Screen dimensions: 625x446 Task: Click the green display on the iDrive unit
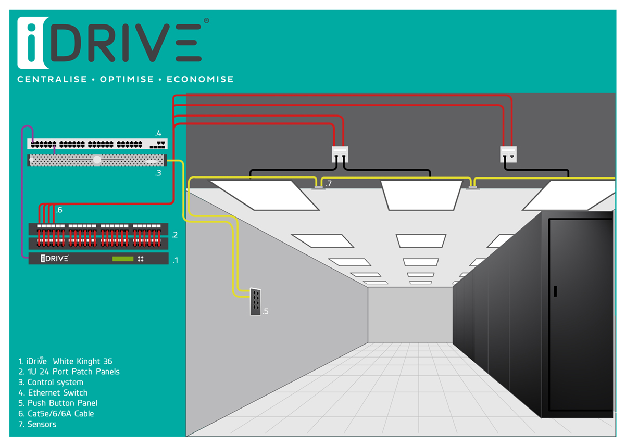coord(123,259)
